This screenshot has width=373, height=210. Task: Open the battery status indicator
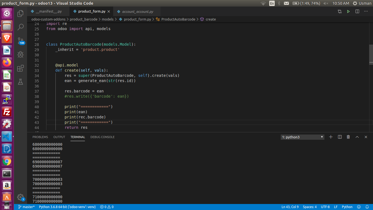tap(306, 3)
